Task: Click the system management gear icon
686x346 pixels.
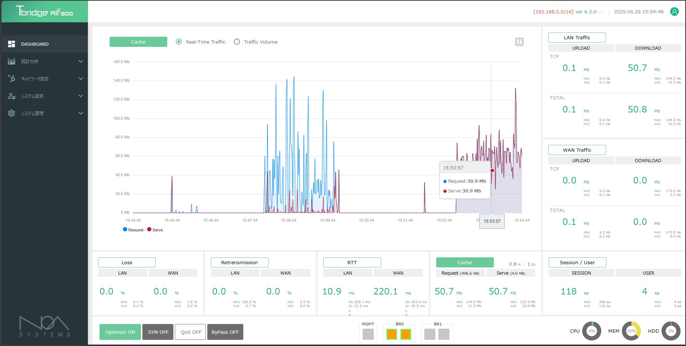Action: 12,113
